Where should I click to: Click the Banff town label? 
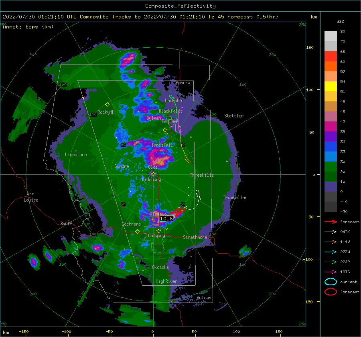[66, 223]
